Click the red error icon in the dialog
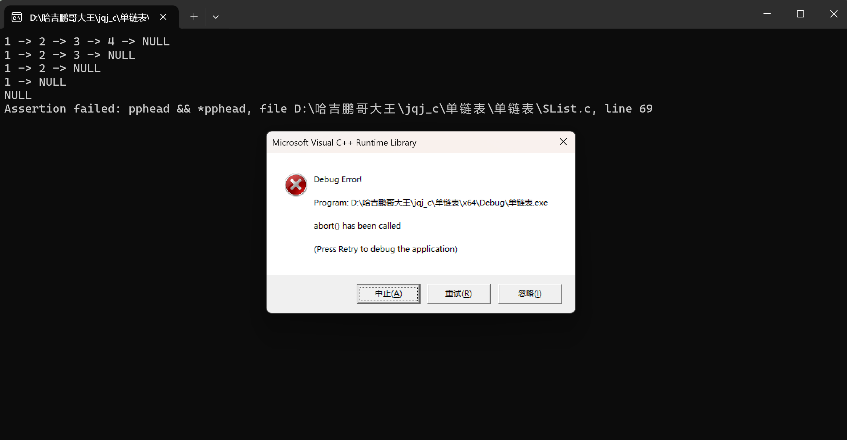This screenshot has width=847, height=440. point(296,185)
